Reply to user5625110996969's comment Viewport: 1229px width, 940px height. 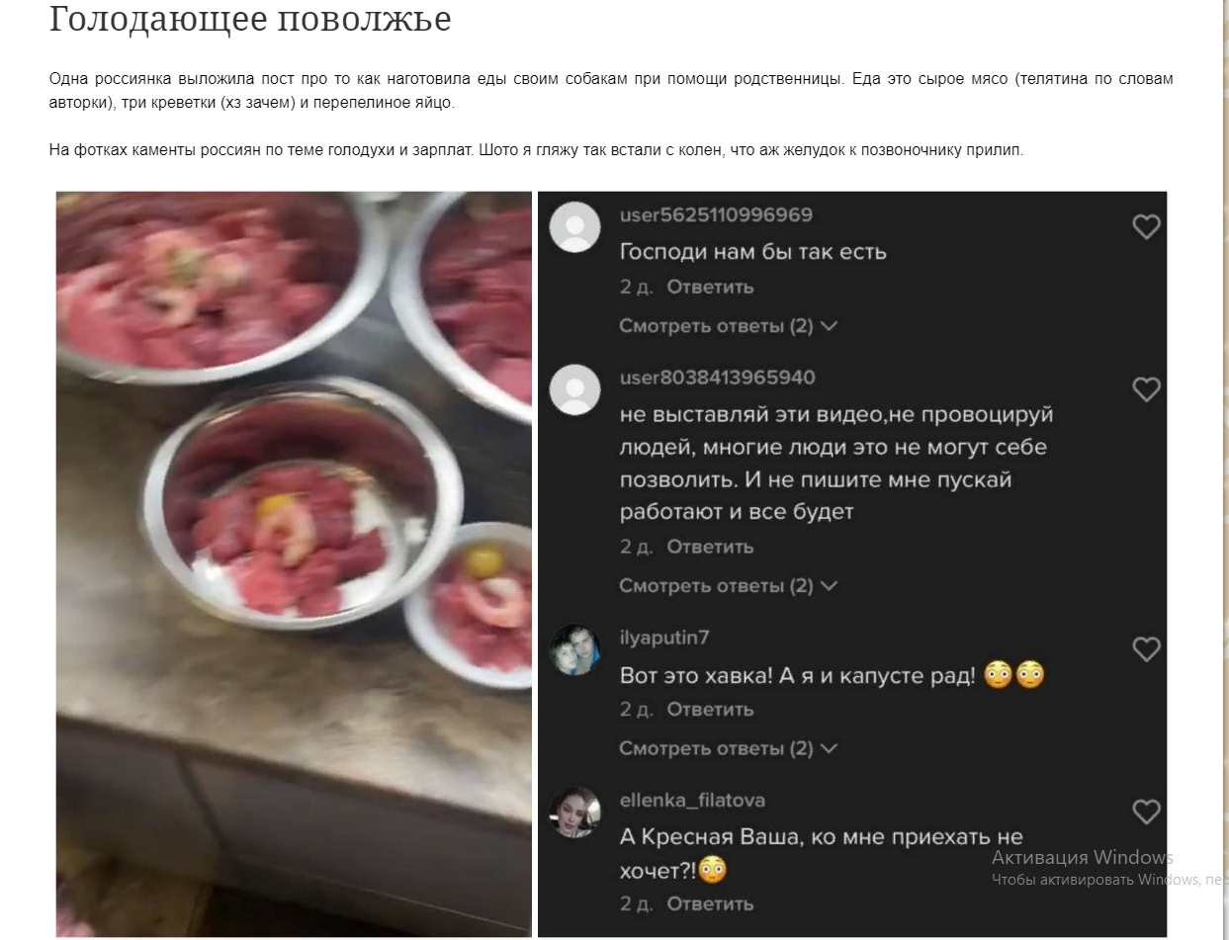[710, 287]
